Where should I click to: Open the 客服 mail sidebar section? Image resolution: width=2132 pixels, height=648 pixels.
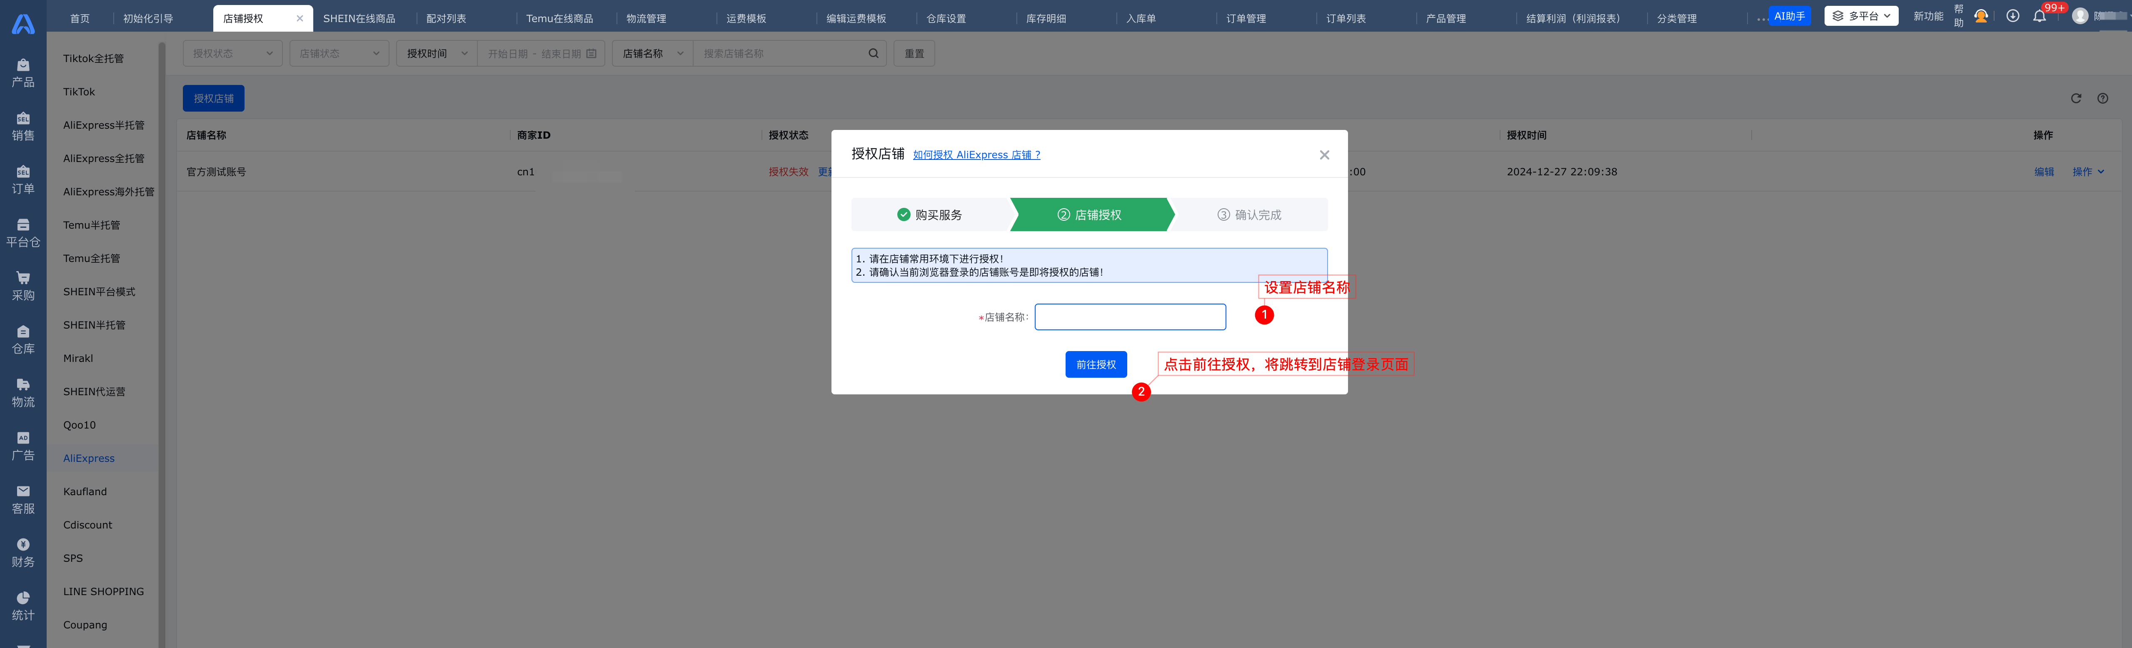pos(23,500)
